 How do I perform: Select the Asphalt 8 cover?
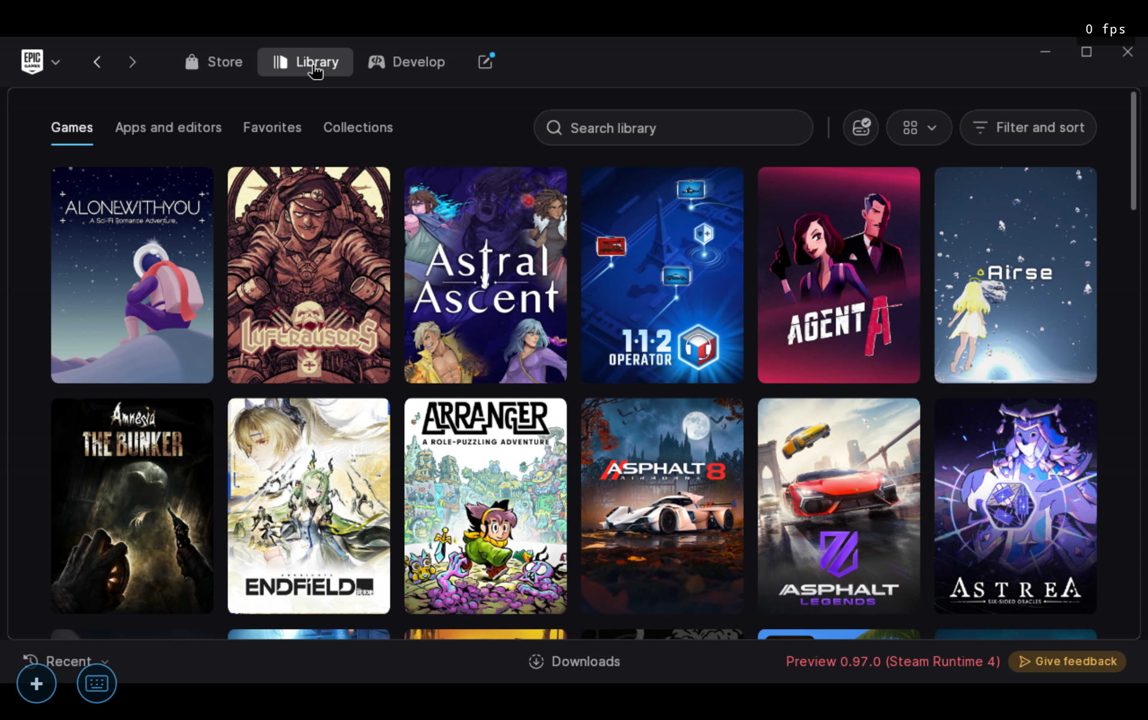tap(662, 506)
